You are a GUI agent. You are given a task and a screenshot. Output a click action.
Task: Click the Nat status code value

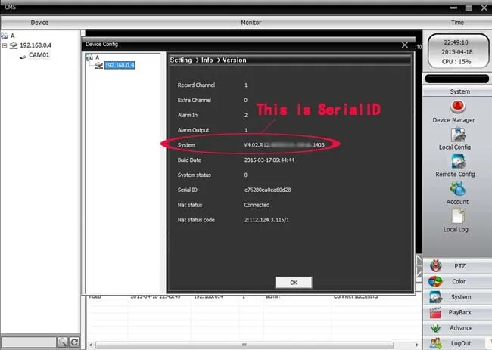(x=266, y=220)
